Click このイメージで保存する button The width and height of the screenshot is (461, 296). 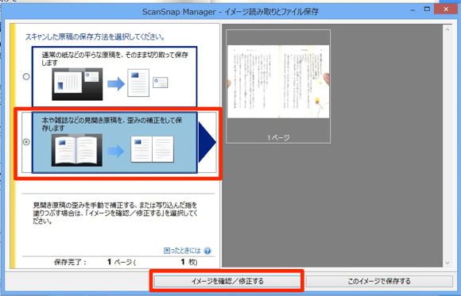coord(379,281)
